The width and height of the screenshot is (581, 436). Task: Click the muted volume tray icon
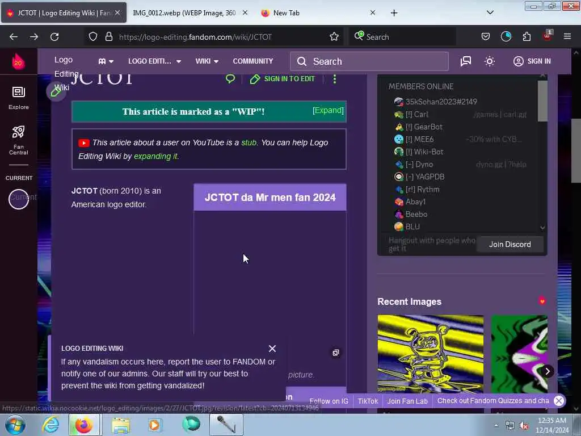click(x=524, y=426)
